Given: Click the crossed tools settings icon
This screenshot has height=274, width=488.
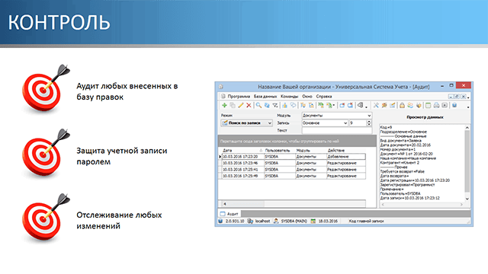Looking at the screenshot, I should [376, 106].
